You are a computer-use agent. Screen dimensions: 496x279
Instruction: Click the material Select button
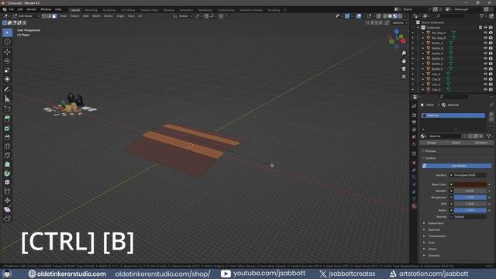click(456, 143)
